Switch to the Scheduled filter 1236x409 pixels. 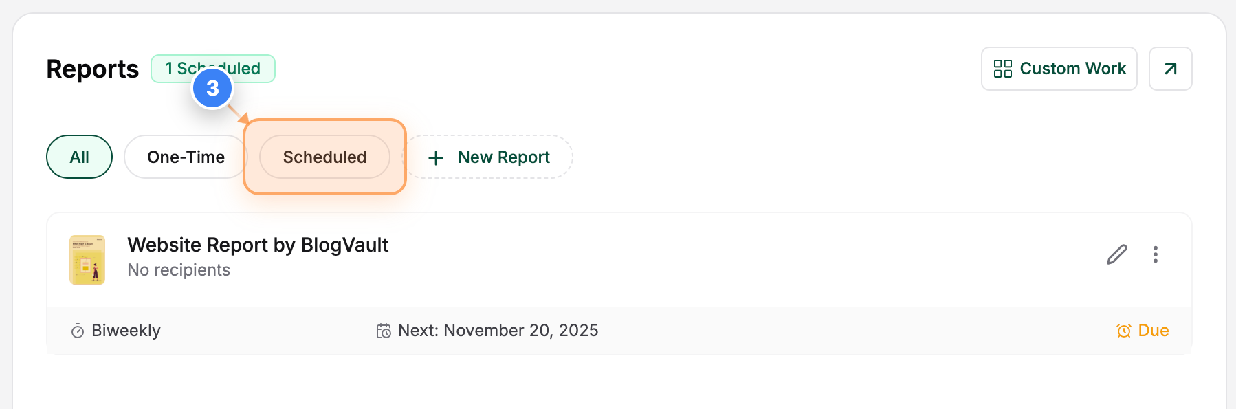(324, 157)
